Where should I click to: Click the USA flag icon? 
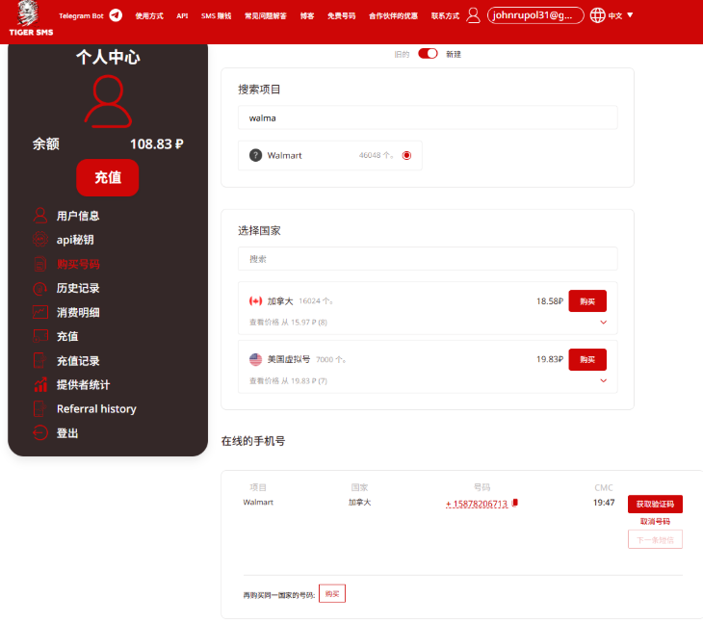(x=255, y=359)
